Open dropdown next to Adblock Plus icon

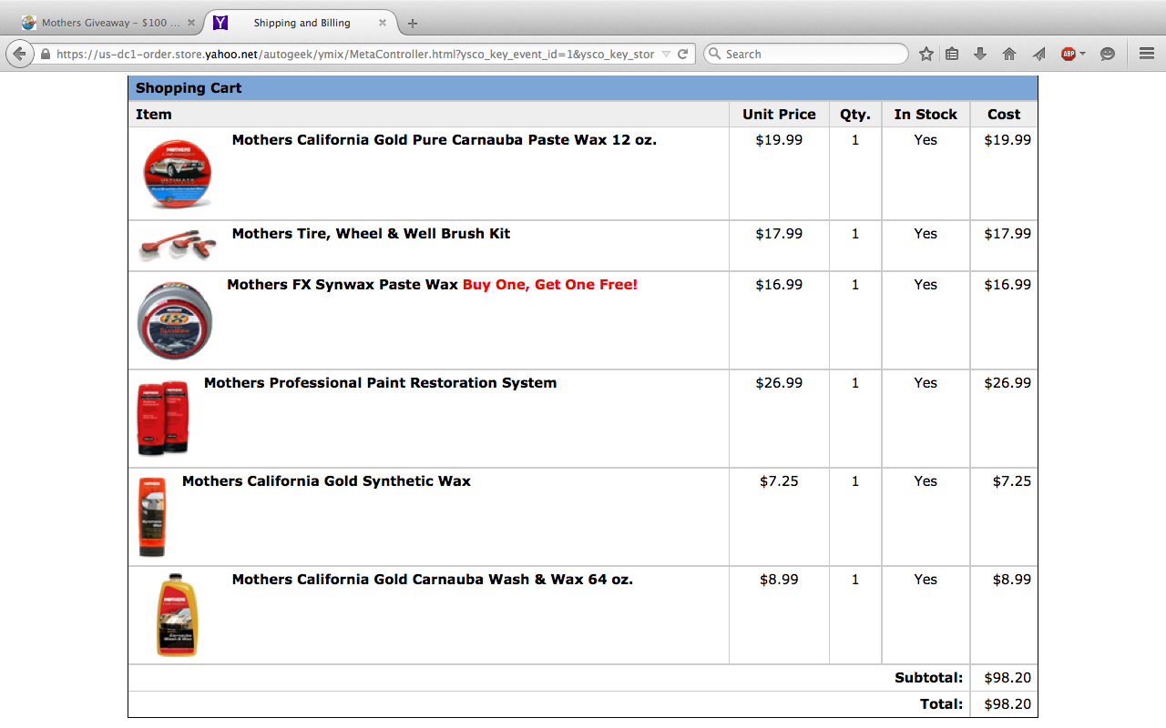click(x=1083, y=54)
